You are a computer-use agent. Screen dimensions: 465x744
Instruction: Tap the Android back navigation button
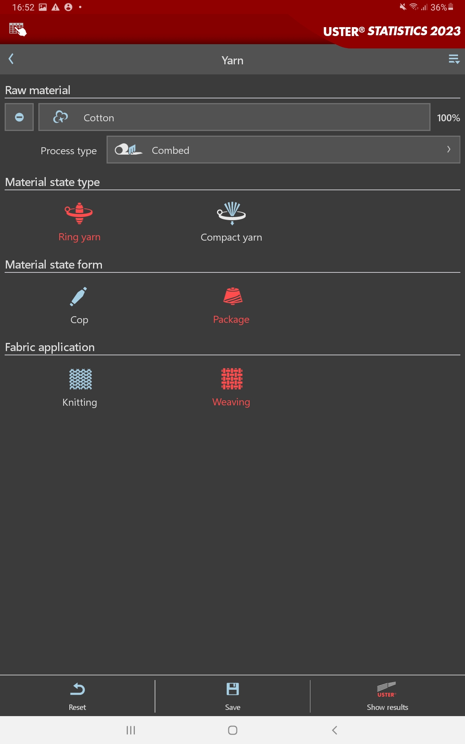(x=334, y=730)
